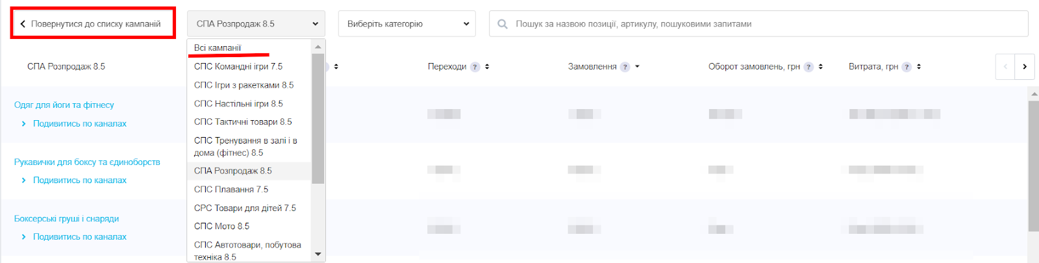The image size is (1039, 263).
Task: Click the table scroll-right arrow button
Action: [1025, 66]
